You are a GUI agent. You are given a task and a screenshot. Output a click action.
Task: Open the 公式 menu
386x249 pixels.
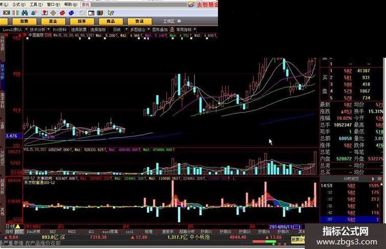tap(18, 4)
